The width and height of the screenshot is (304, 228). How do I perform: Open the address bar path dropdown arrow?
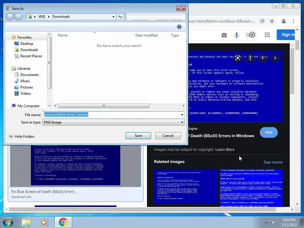point(113,17)
